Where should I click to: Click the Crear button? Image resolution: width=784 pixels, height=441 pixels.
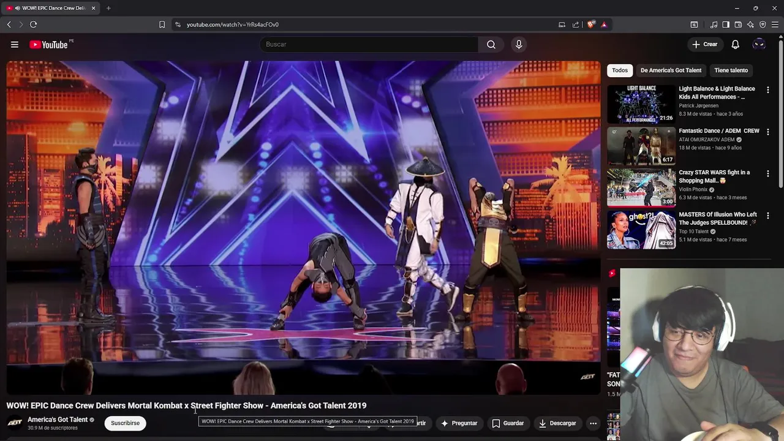pyautogui.click(x=704, y=44)
